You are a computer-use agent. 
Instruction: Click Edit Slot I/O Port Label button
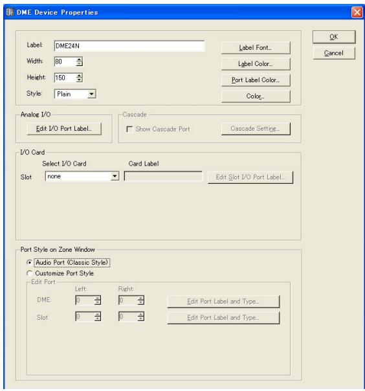pos(250,177)
